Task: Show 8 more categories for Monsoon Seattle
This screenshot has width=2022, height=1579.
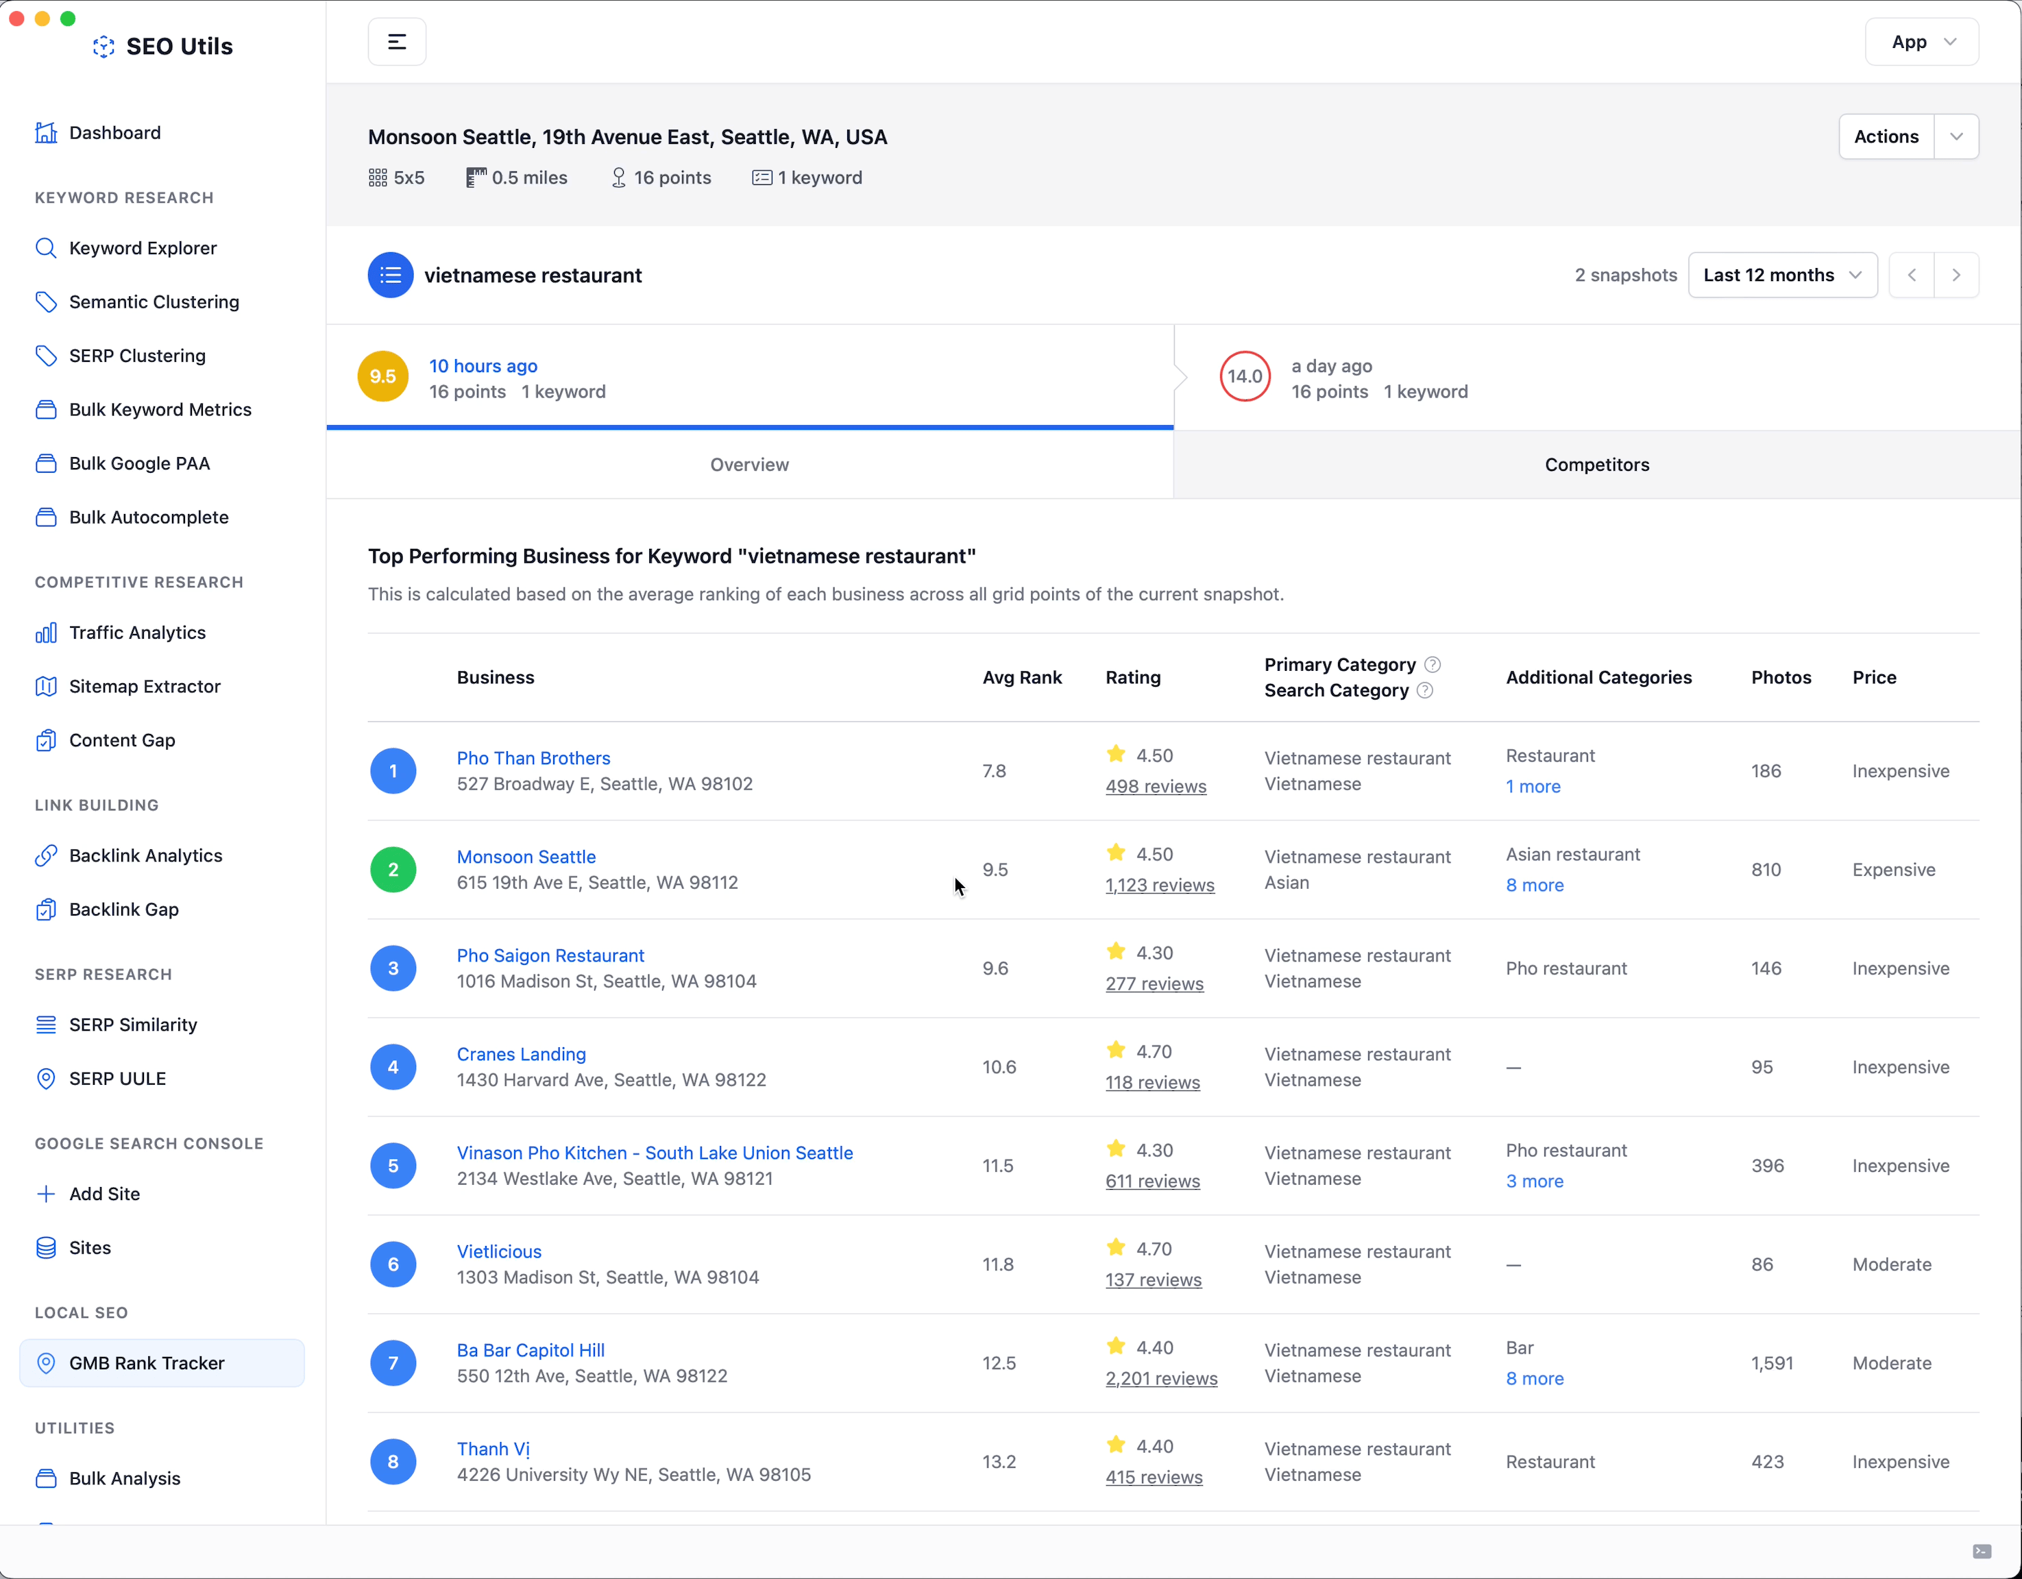Action: click(x=1534, y=885)
